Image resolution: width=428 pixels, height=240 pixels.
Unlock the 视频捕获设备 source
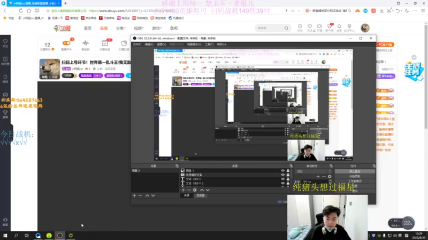point(288,175)
